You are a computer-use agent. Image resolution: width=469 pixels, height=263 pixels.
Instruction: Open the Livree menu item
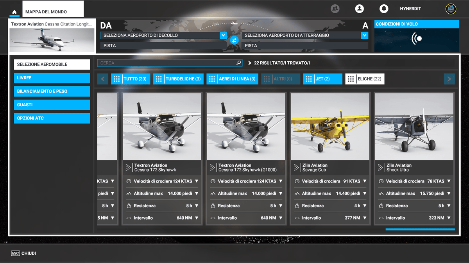[52, 78]
